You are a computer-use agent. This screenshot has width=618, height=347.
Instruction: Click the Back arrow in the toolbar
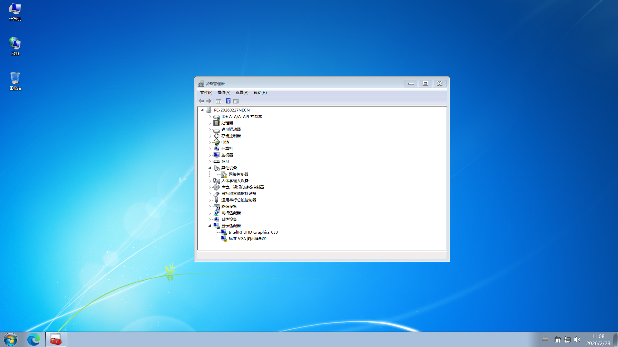point(201,101)
